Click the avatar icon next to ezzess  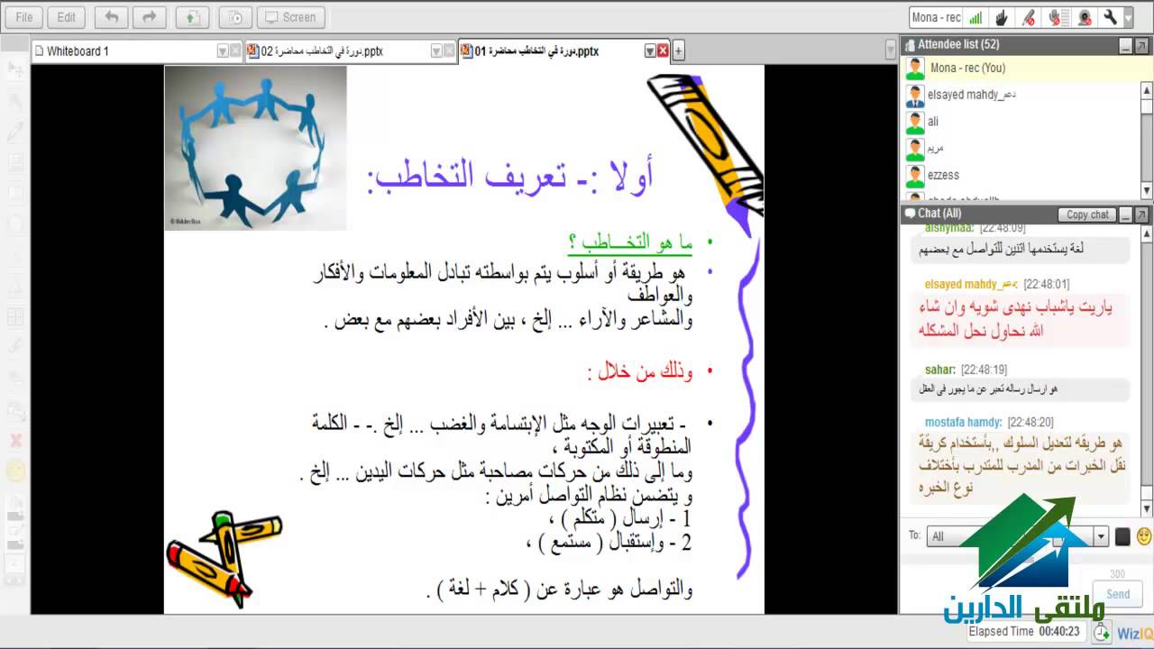(915, 175)
